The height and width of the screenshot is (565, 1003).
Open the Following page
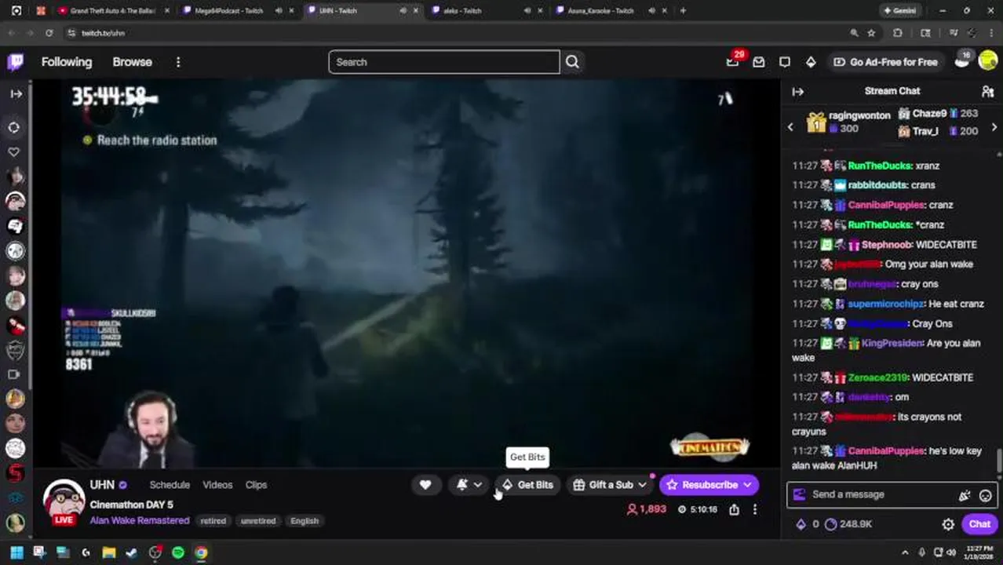coord(67,62)
